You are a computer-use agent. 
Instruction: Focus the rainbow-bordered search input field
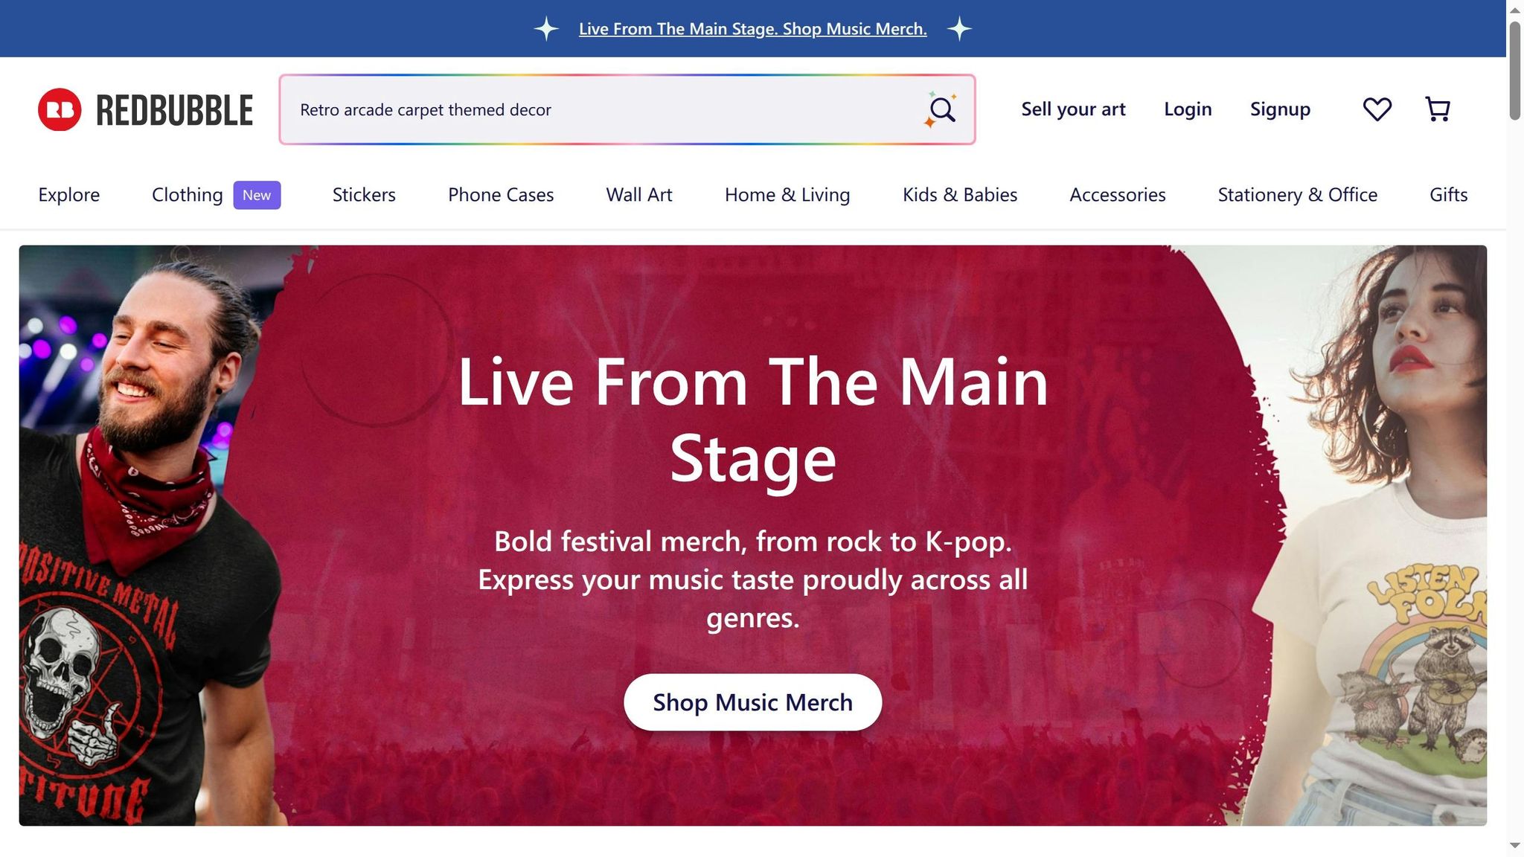pyautogui.click(x=595, y=110)
